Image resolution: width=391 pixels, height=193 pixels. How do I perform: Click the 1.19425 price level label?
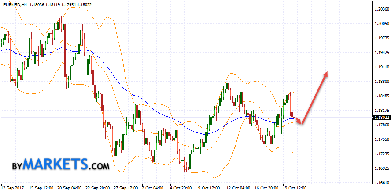(x=381, y=53)
